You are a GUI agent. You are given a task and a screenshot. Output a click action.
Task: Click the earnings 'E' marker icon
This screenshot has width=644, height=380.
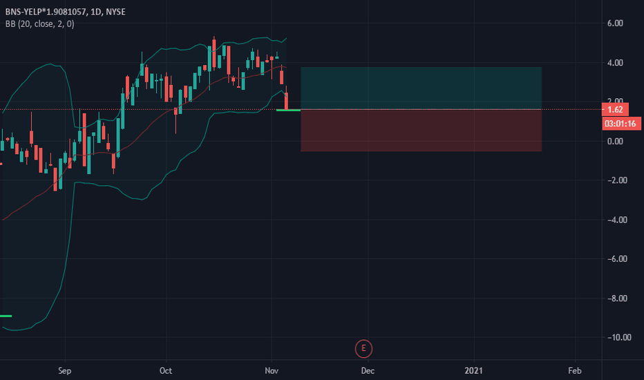tap(363, 349)
